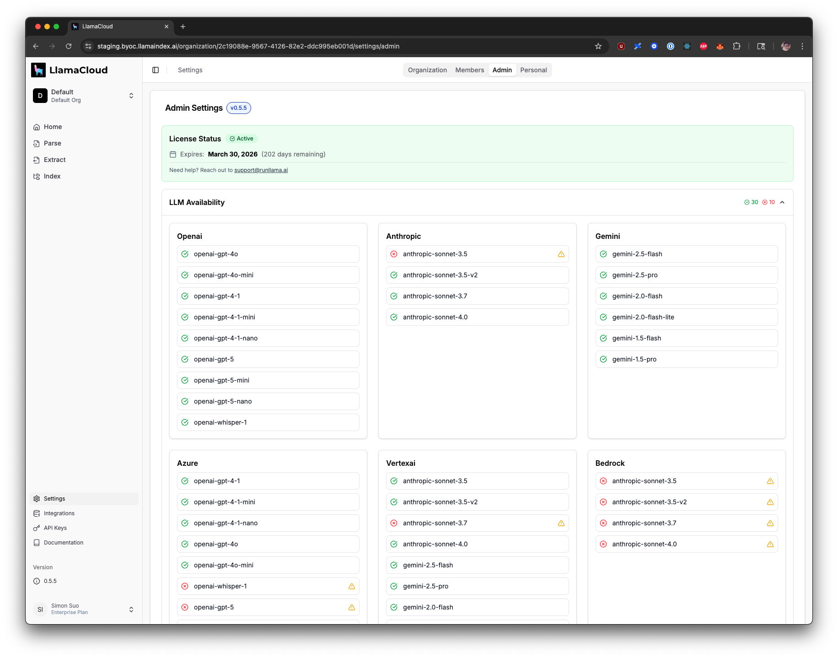Switch to the Members tab
Image resolution: width=838 pixels, height=658 pixels.
pos(469,70)
